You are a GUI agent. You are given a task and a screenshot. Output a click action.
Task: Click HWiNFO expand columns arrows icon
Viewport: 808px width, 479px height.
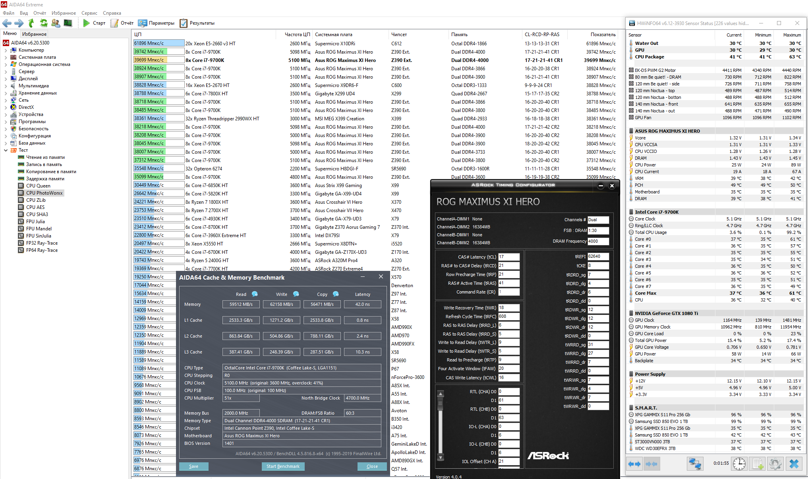tap(634, 464)
